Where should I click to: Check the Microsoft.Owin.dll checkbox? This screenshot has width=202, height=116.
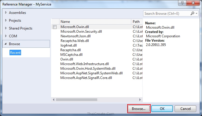pyautogui.click(x=55, y=27)
